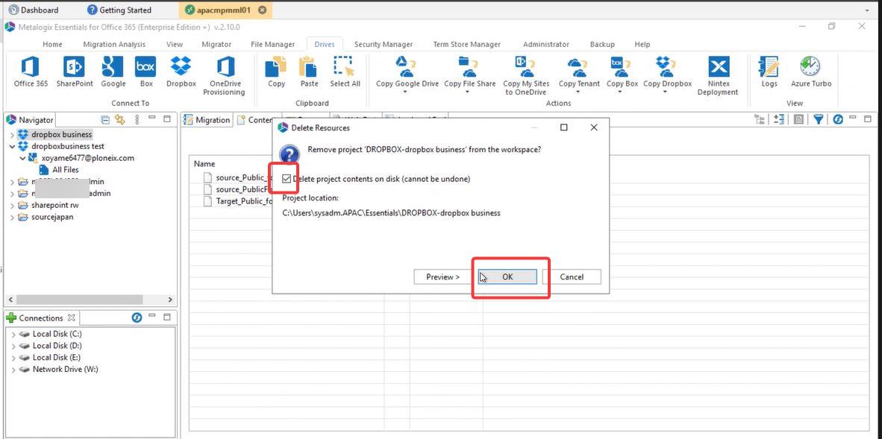882x439 pixels.
Task: Click Cancel in Delete Resources dialog
Action: [x=572, y=277]
